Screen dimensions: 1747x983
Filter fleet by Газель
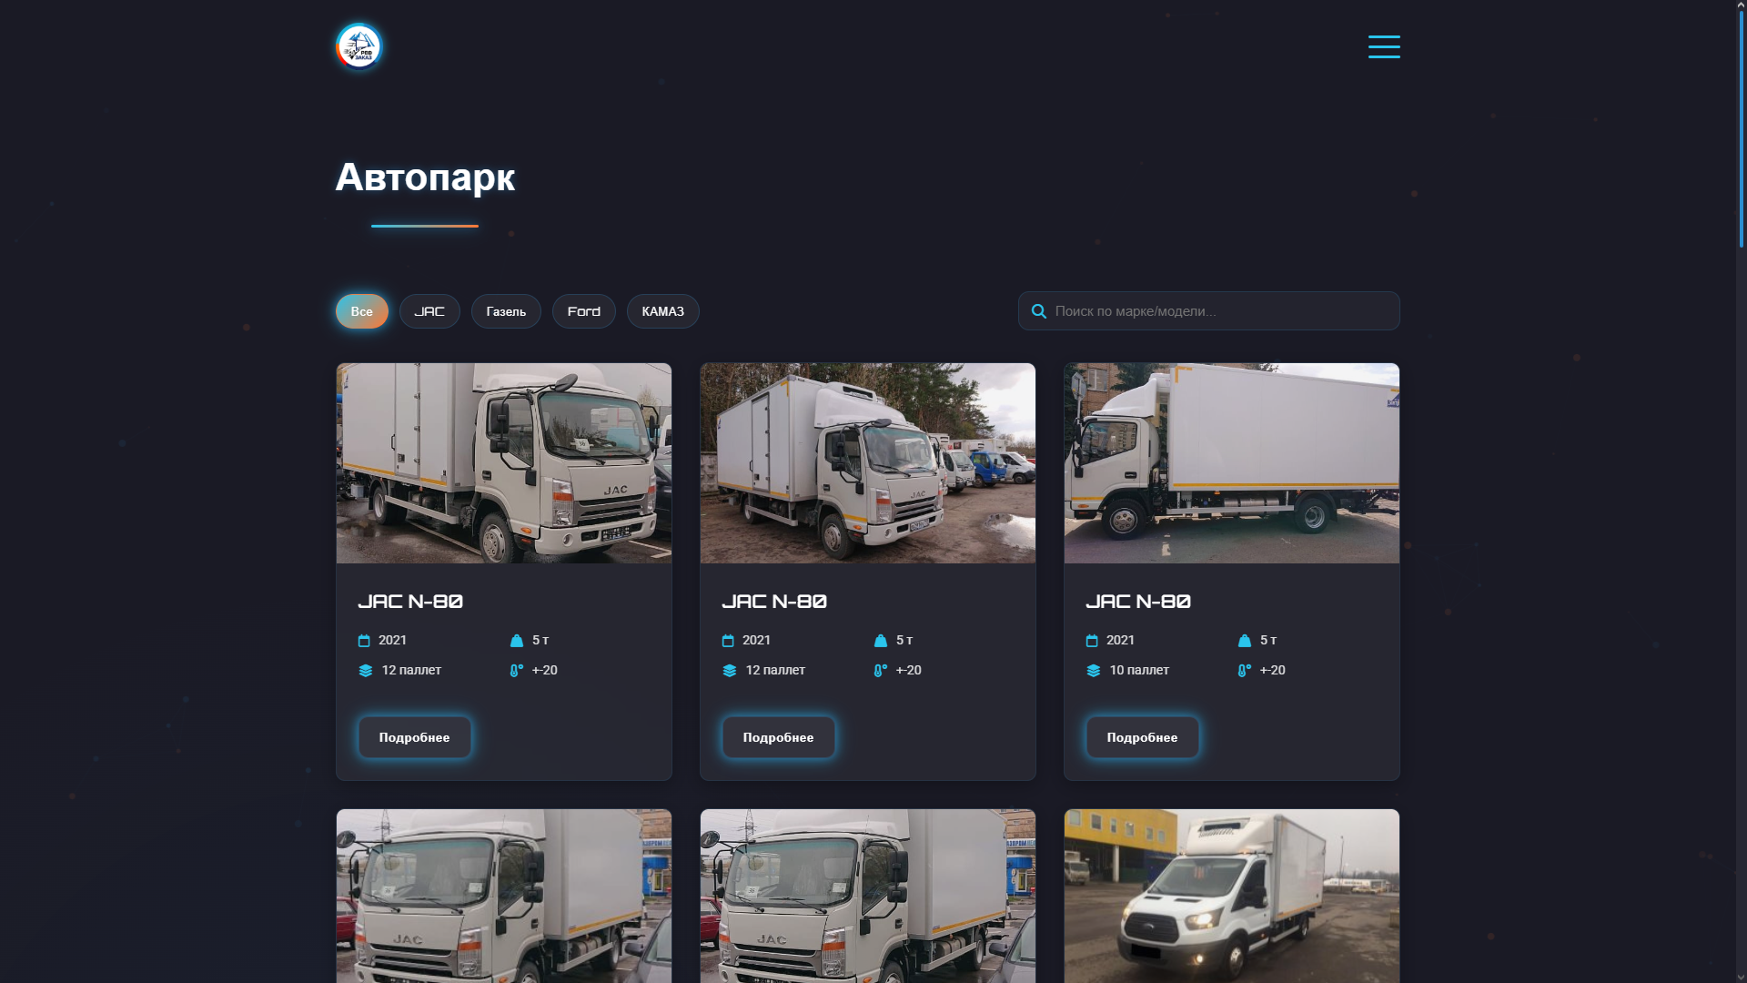[506, 311]
